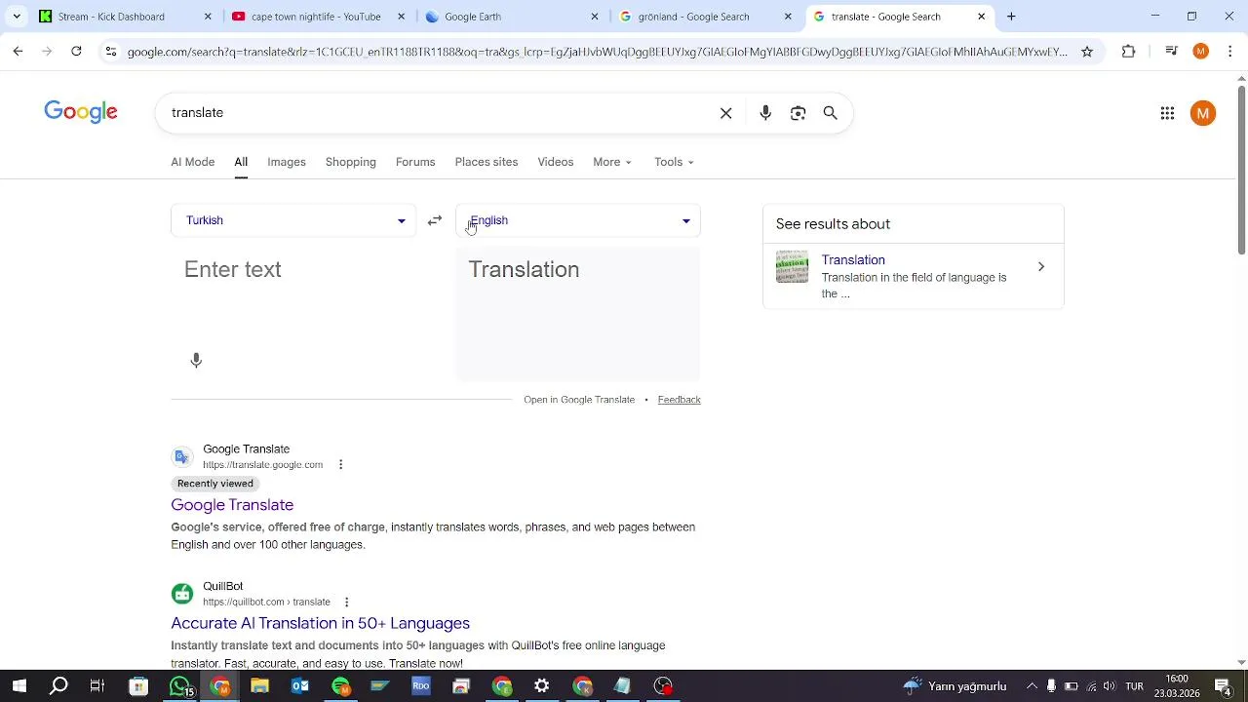Open the taskbar search magnifier
1248x702 pixels.
click(x=58, y=686)
